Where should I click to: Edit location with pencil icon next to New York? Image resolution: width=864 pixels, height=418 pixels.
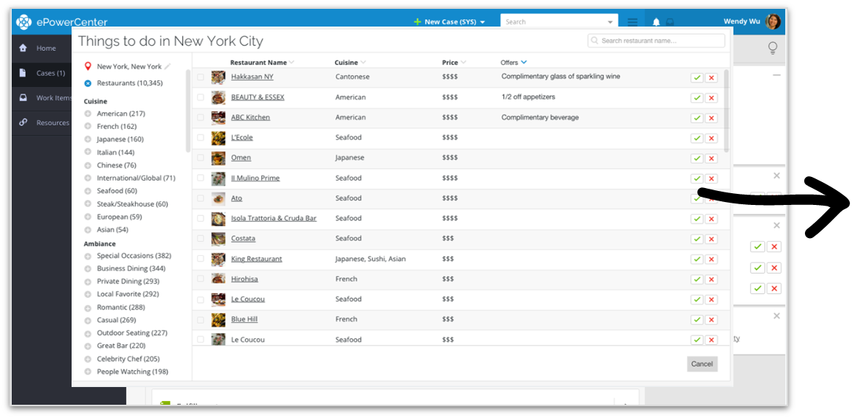click(x=167, y=66)
